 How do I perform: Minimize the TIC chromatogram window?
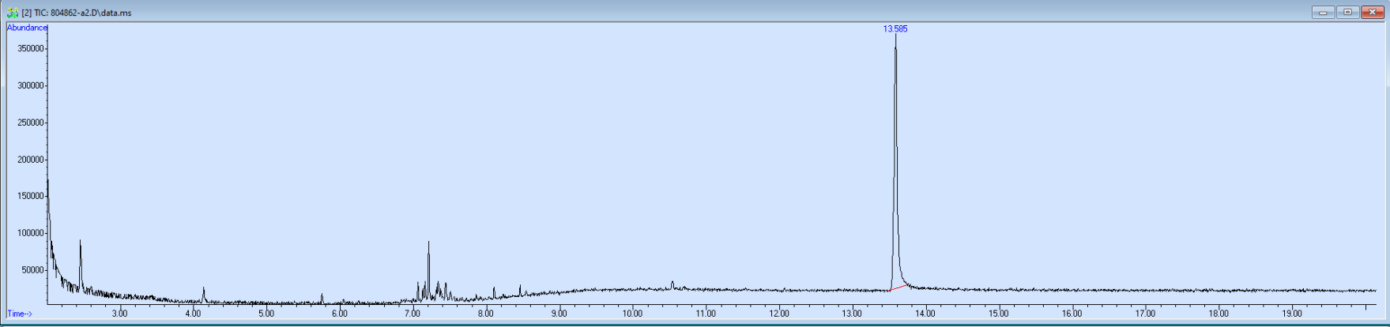pos(1323,12)
